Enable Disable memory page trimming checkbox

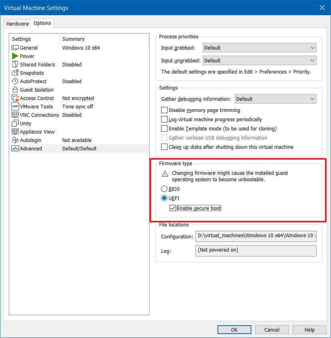coord(164,110)
